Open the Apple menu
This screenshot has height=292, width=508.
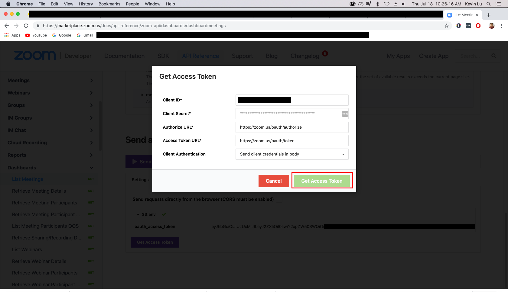pos(8,4)
